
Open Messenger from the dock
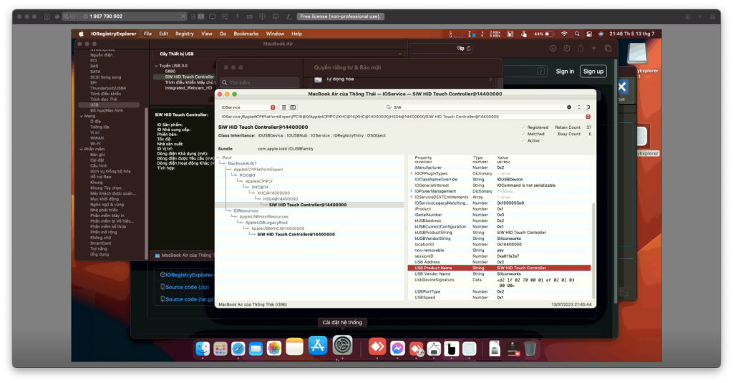click(397, 349)
